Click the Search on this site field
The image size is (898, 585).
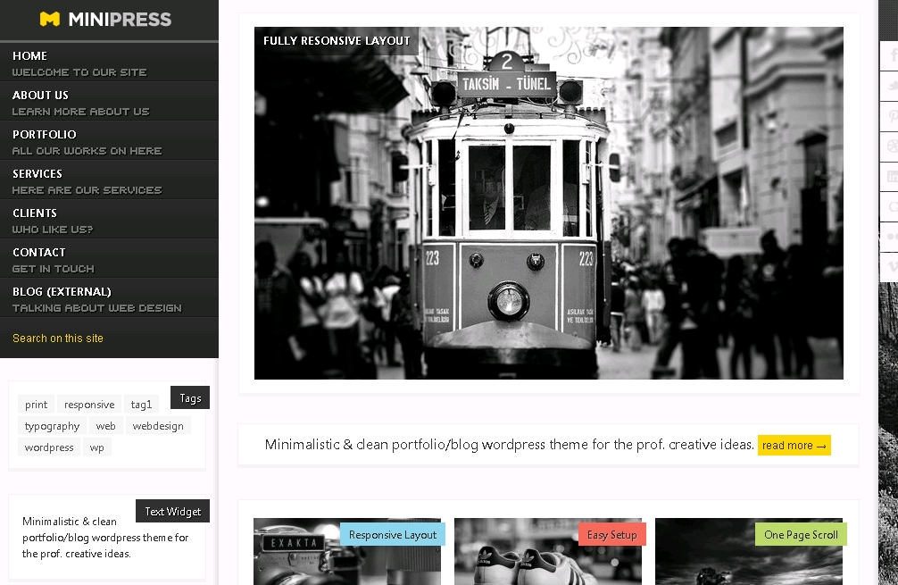(x=107, y=338)
